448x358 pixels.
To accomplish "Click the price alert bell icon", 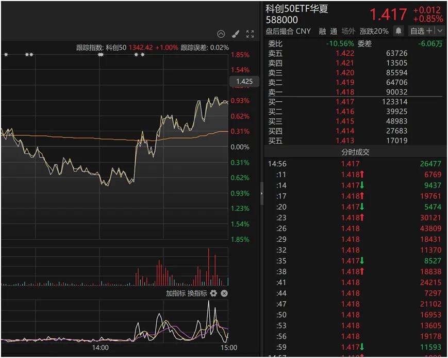I will (399, 30).
